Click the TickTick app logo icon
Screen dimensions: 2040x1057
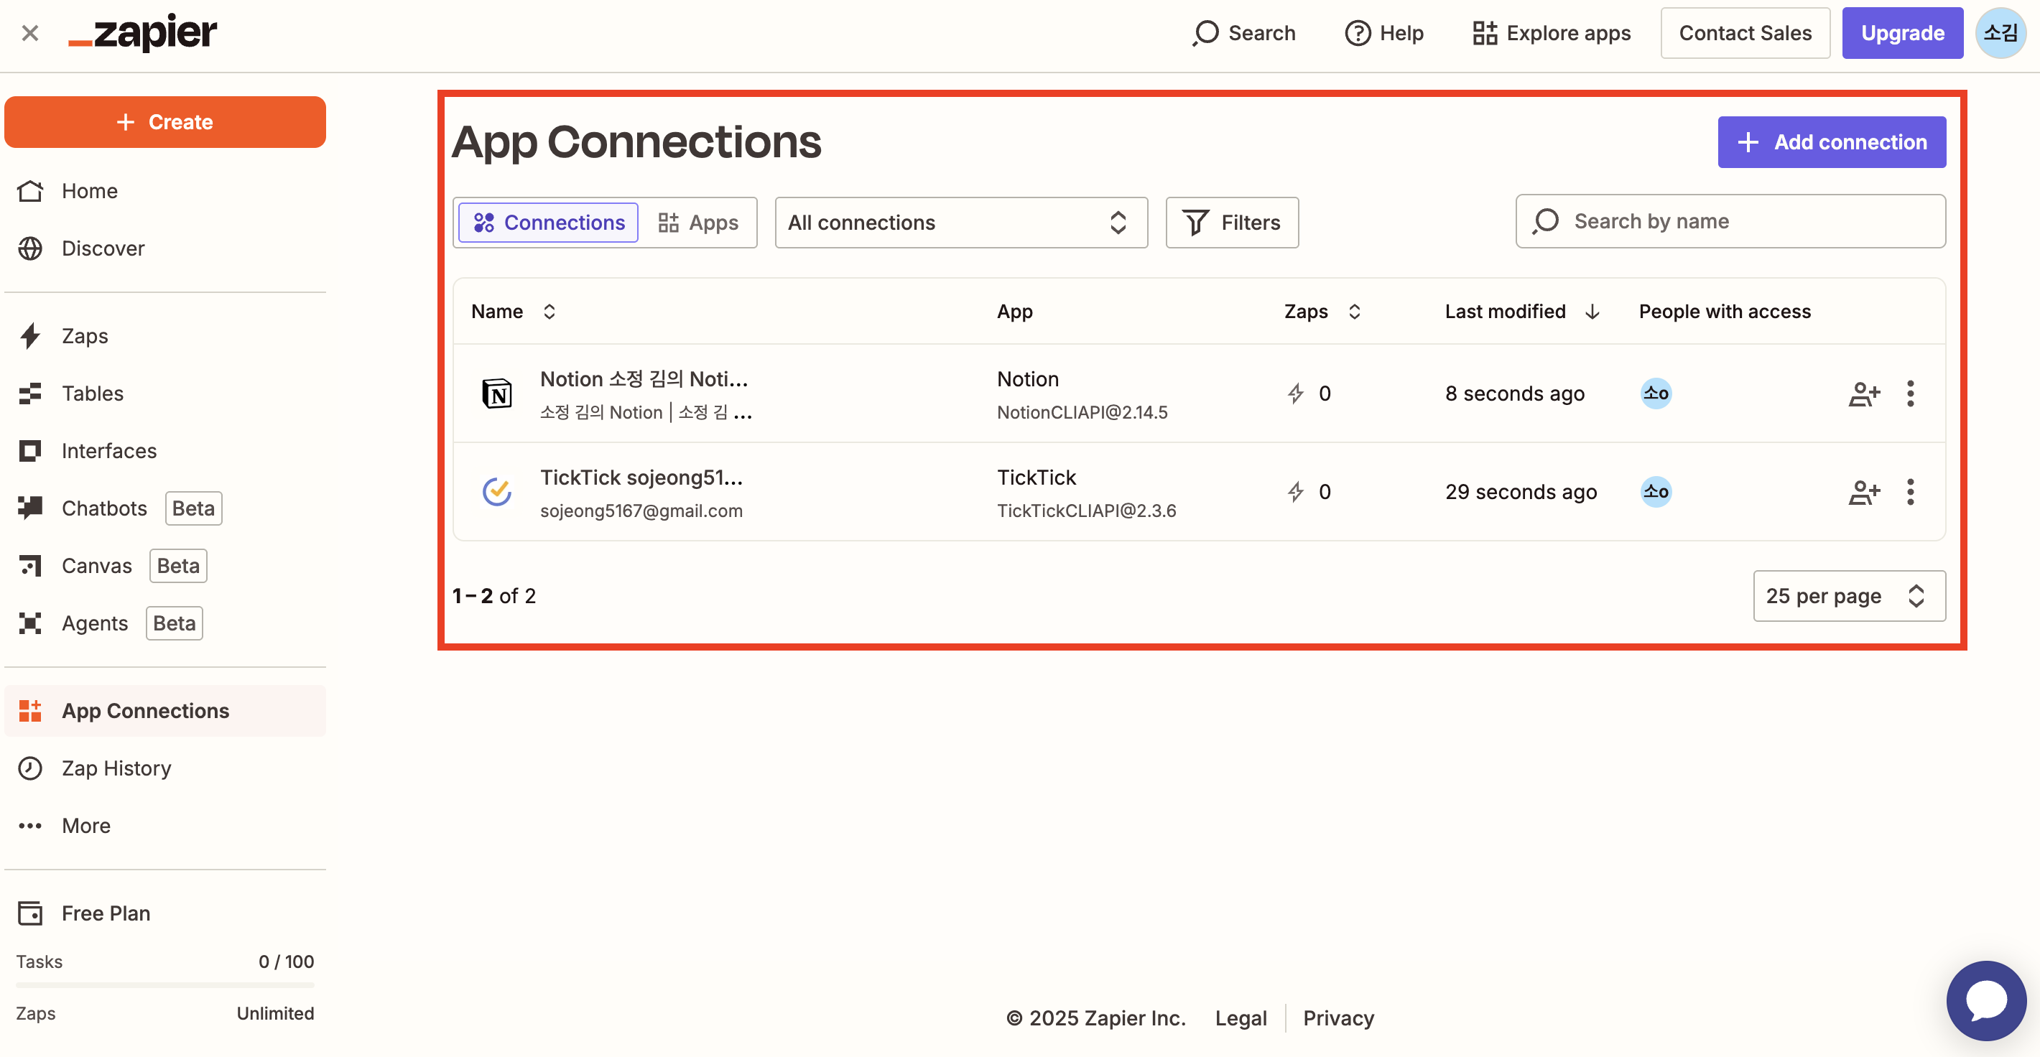pyautogui.click(x=497, y=492)
